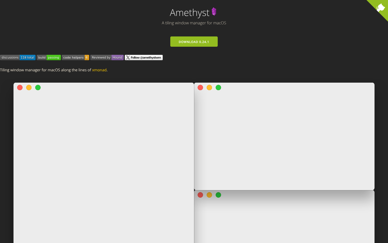Open the xmonad link
388x243 pixels.
(x=99, y=70)
